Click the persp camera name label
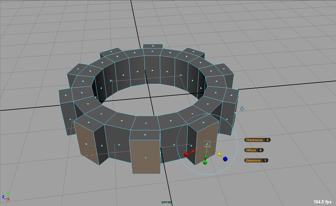 pyautogui.click(x=167, y=202)
